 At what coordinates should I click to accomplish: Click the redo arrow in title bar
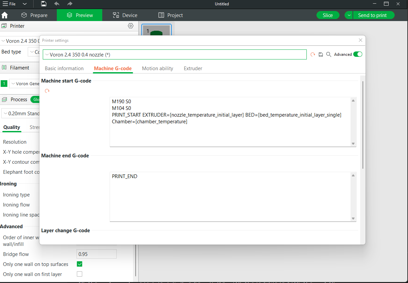tap(70, 4)
